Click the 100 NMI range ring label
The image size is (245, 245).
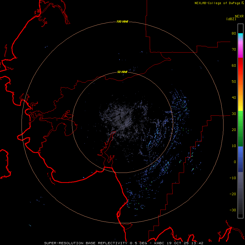coord(122,22)
